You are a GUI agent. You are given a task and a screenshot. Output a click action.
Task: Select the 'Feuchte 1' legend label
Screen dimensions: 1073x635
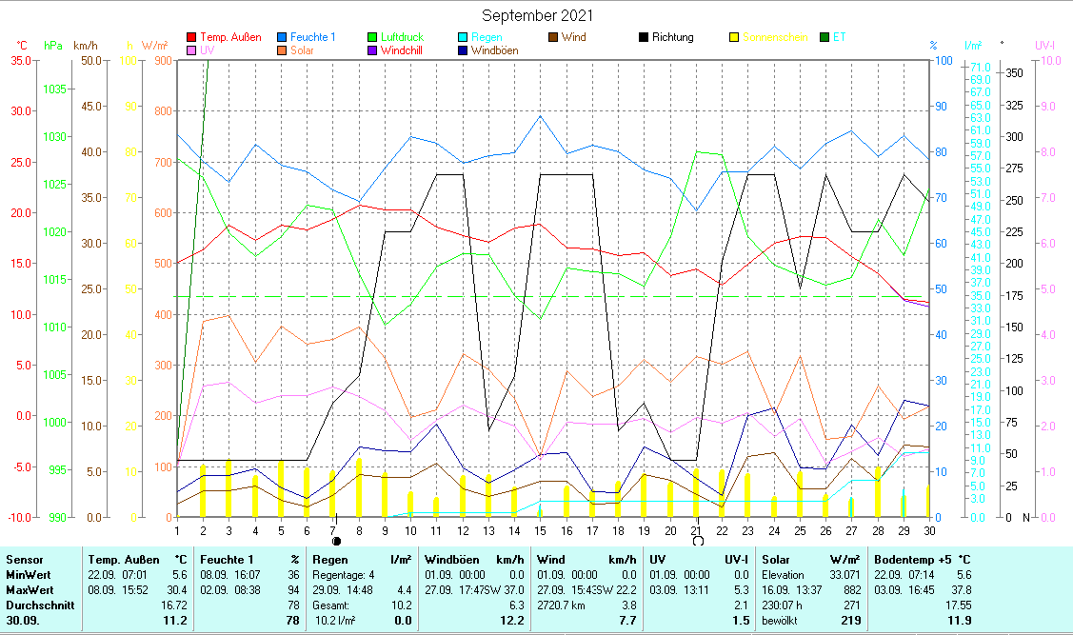pyautogui.click(x=312, y=37)
